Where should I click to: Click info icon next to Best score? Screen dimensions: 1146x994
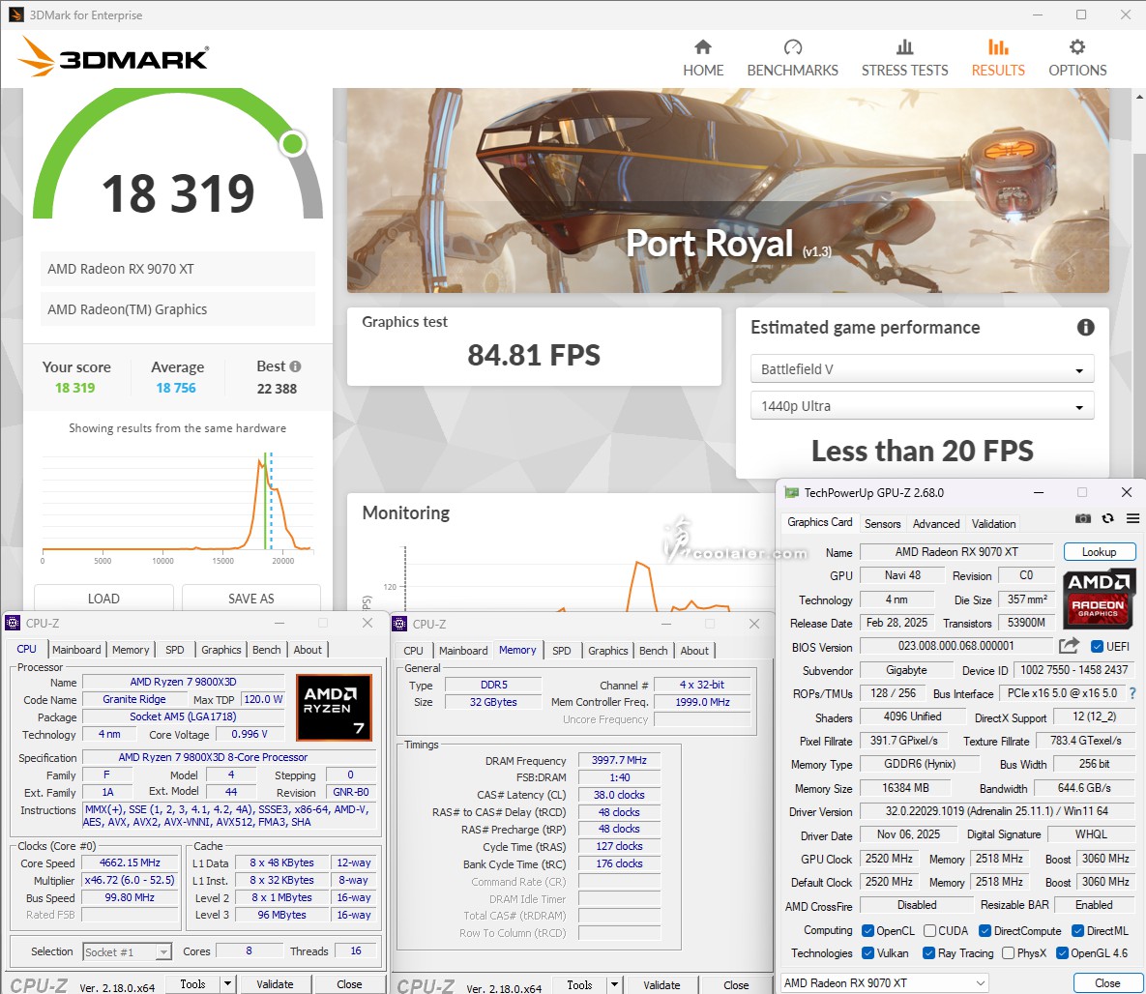pos(295,366)
